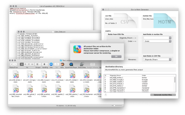Open Keka from the Finder toolbar
This screenshot has width=185, height=115.
pyautogui.click(x=62, y=64)
